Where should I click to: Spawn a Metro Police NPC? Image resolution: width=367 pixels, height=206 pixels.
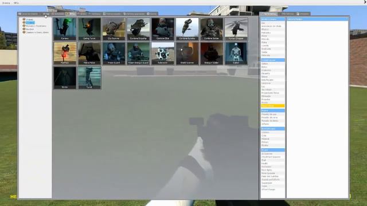[89, 53]
